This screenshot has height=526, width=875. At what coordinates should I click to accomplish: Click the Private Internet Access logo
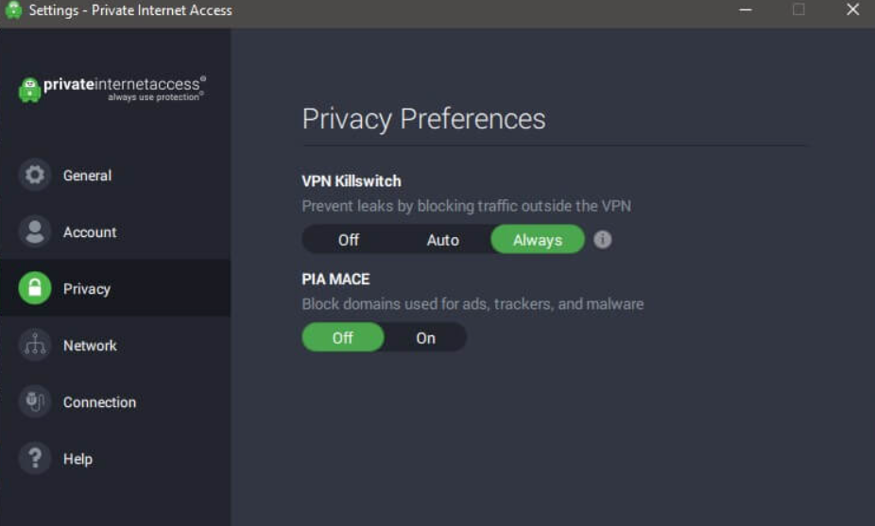[112, 89]
